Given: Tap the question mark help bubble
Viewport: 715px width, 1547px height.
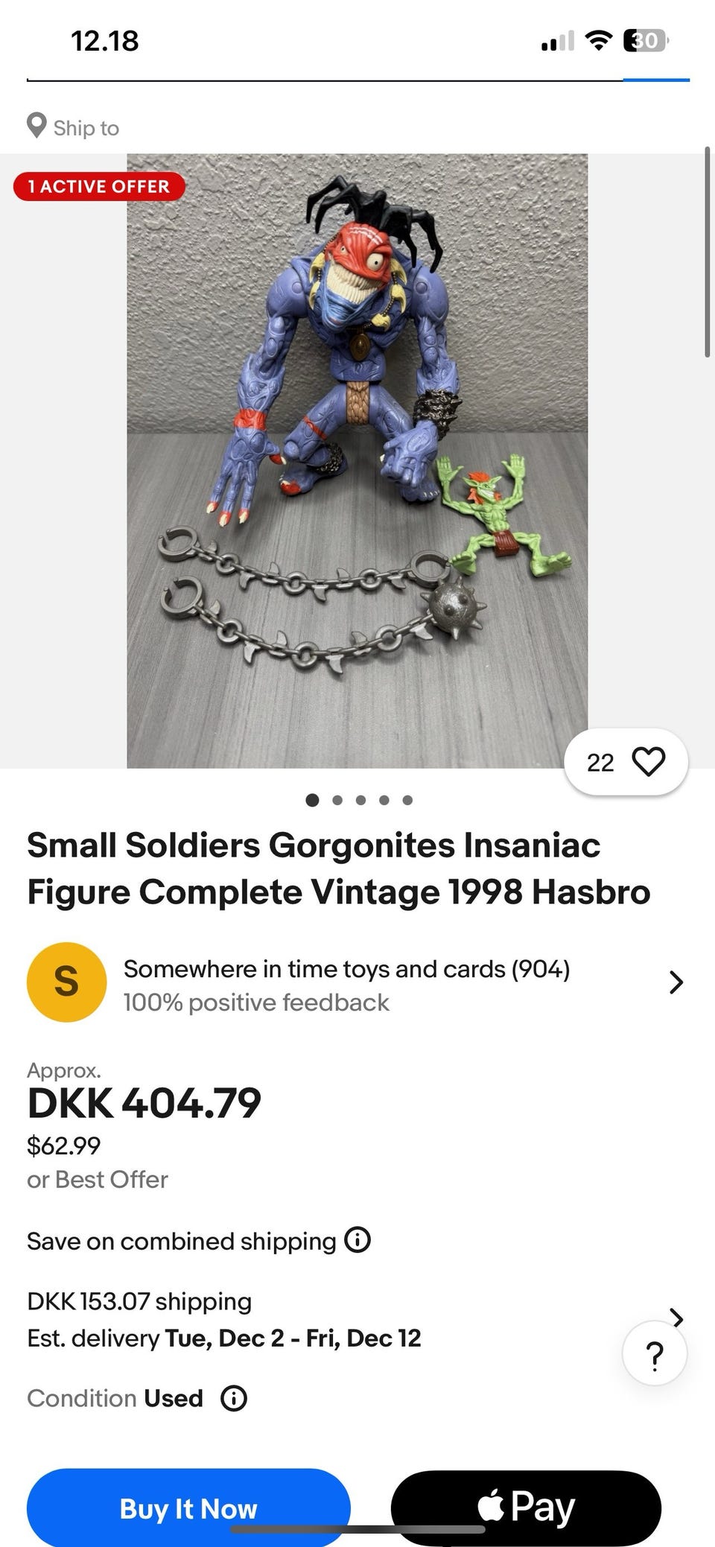Looking at the screenshot, I should pyautogui.click(x=655, y=1353).
